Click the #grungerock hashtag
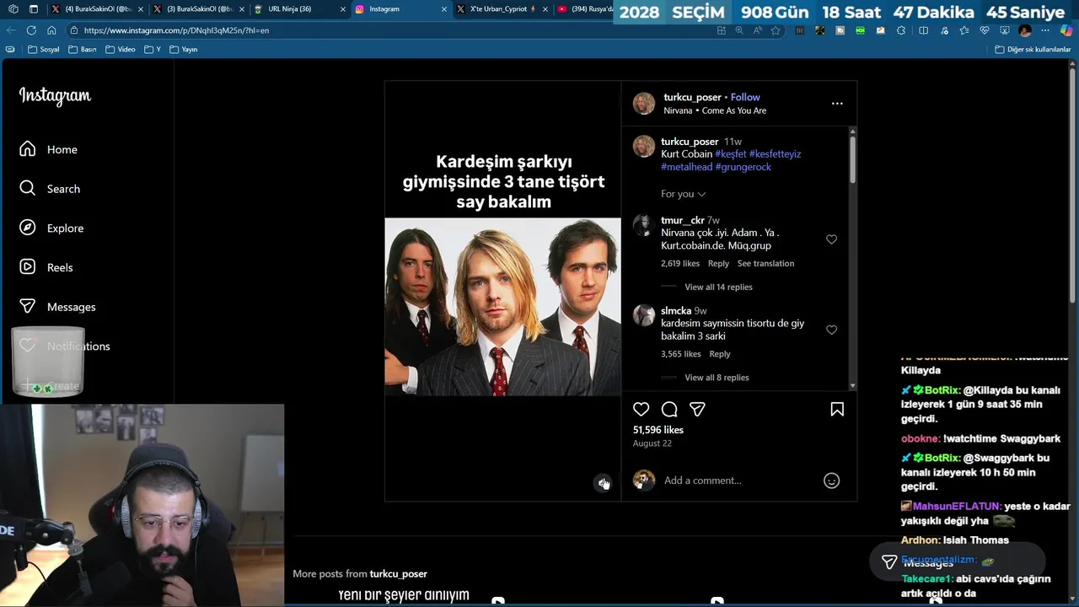The image size is (1079, 607). [743, 167]
